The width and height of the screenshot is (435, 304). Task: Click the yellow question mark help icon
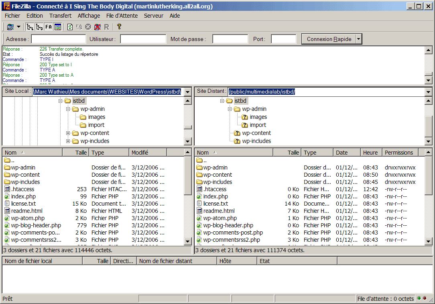click(x=119, y=27)
